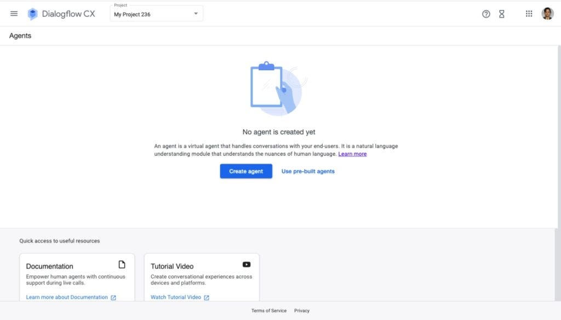Open the Google apps grid launcher
The width and height of the screenshot is (561, 320).
529,14
